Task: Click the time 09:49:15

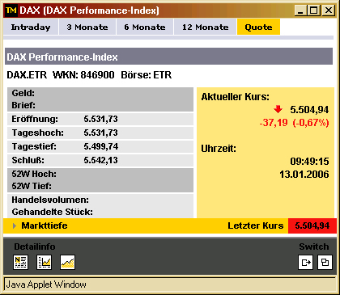Action: tap(309, 162)
